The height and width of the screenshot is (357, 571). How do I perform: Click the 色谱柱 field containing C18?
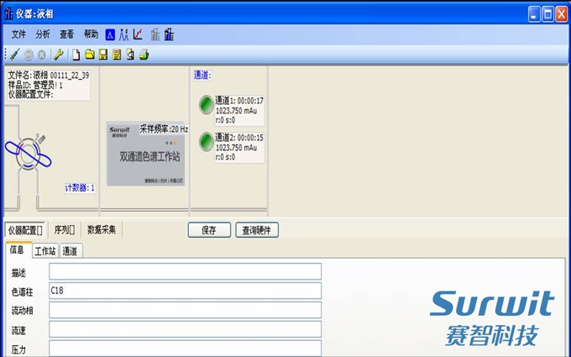coord(185,291)
